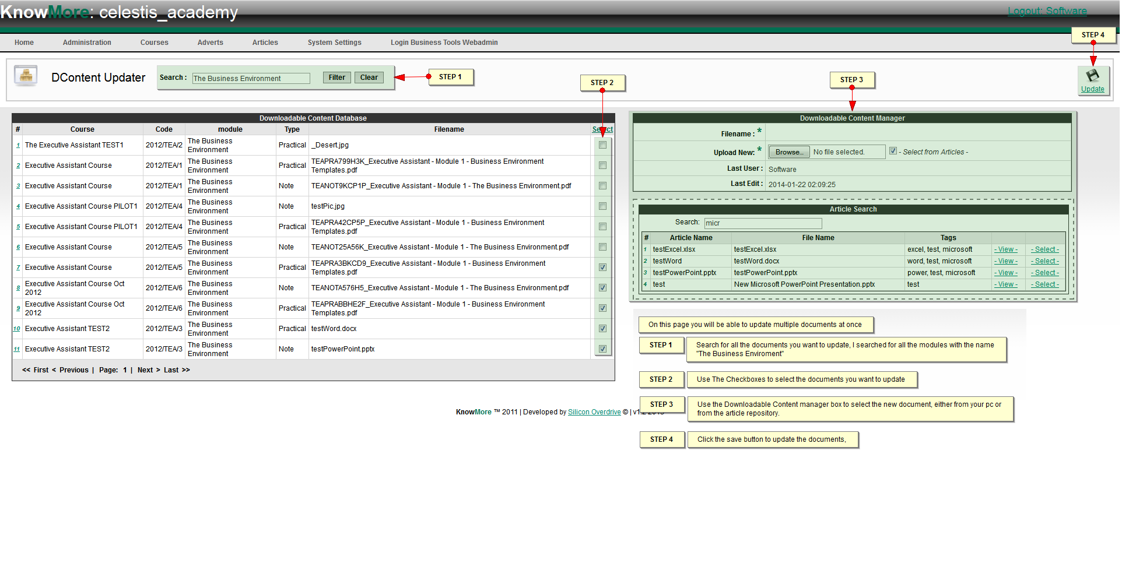Untick checkbox for TEAPRA3BKCD9 file row
Screen dimensions: 1122x577
(x=602, y=268)
